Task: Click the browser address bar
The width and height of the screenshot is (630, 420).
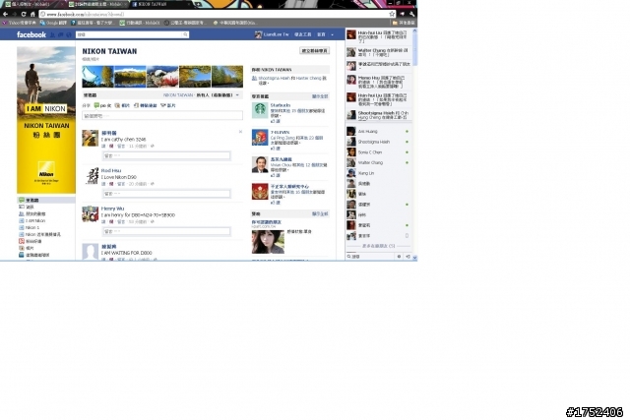Action: pyautogui.click(x=217, y=14)
